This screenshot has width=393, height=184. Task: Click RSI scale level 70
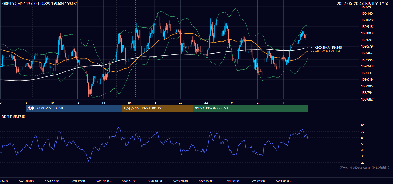click(x=363, y=132)
